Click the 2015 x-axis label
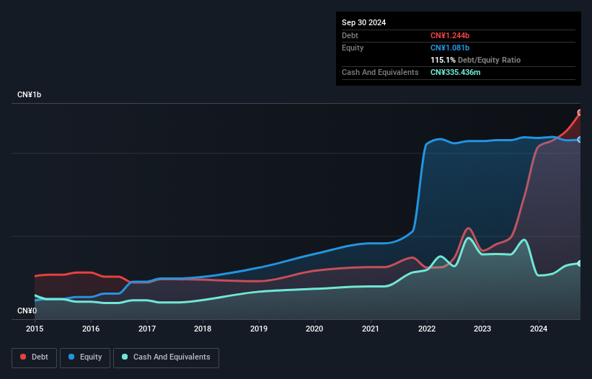This screenshot has height=379, width=592. pos(35,329)
